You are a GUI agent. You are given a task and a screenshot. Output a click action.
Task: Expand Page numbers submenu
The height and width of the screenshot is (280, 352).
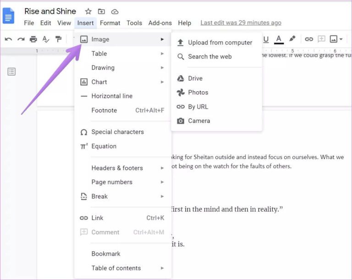(122, 182)
